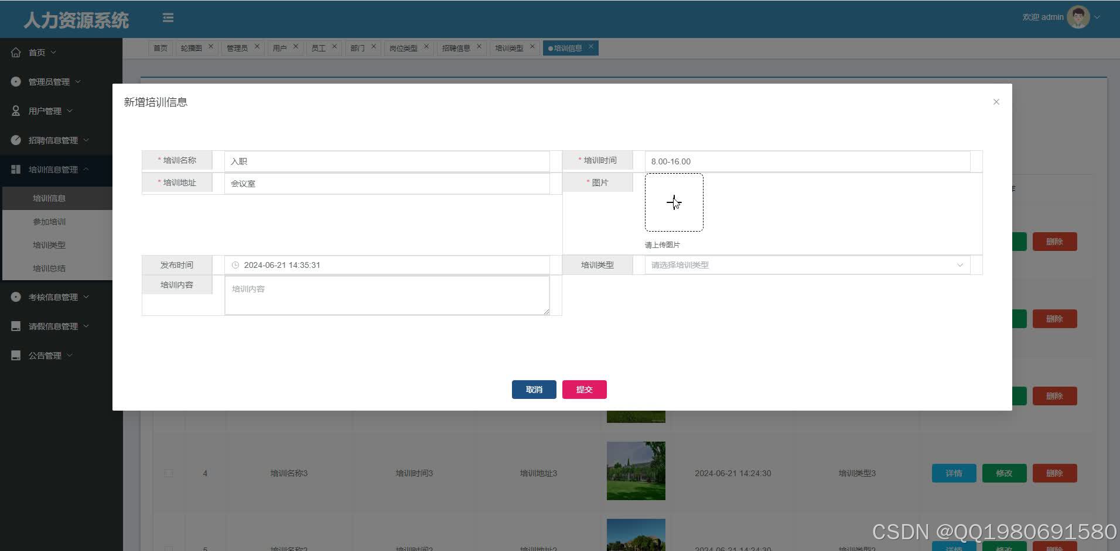Expand the 用户管理 sidebar menu
The width and height of the screenshot is (1120, 551).
point(70,111)
